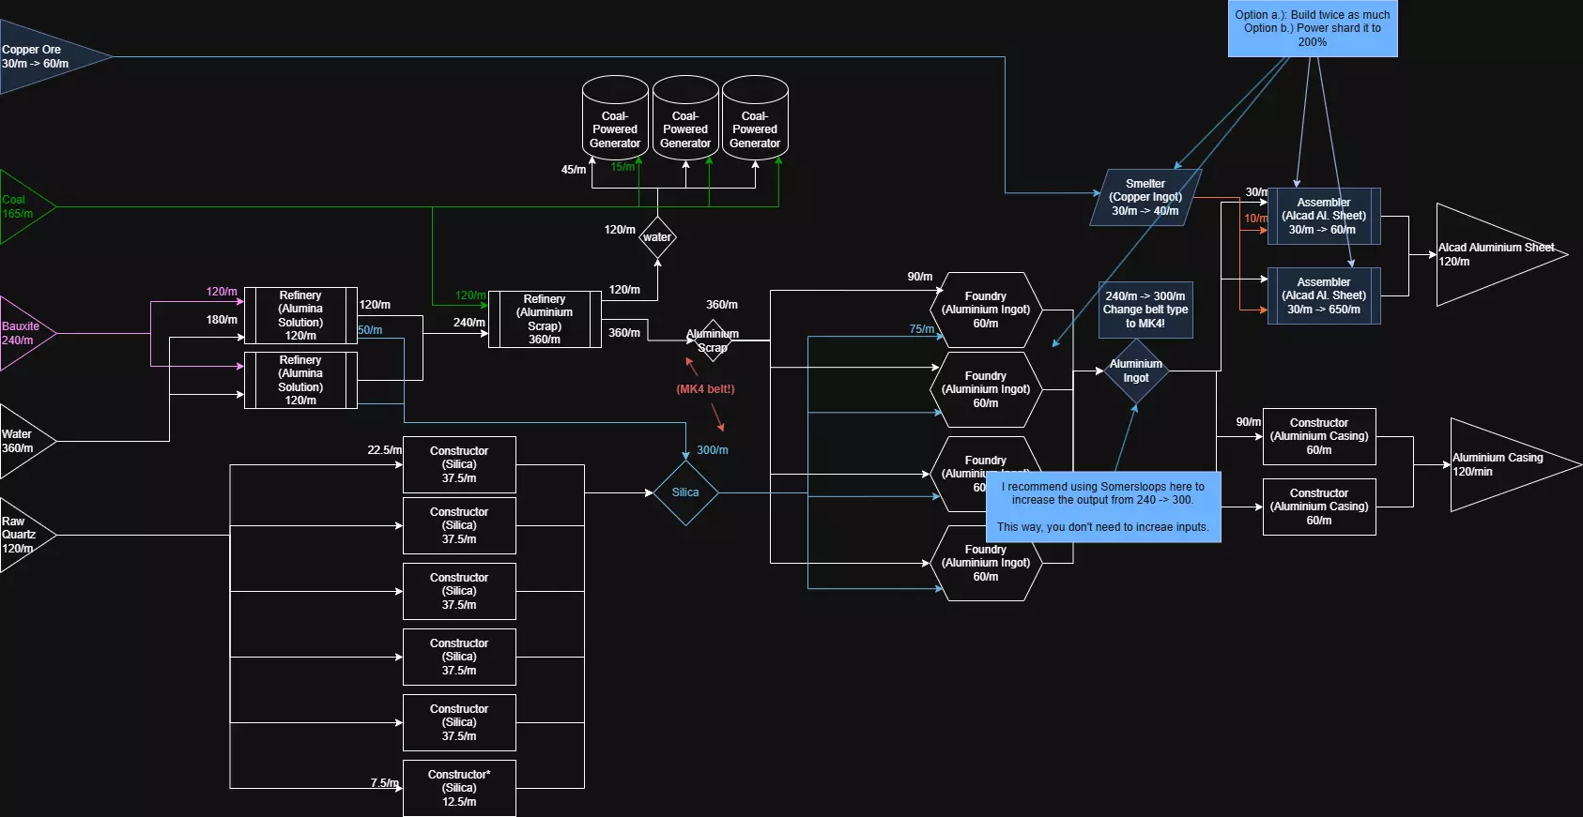The height and width of the screenshot is (817, 1583).
Task: Click the Somersloops recommendation note
Action: [1103, 507]
